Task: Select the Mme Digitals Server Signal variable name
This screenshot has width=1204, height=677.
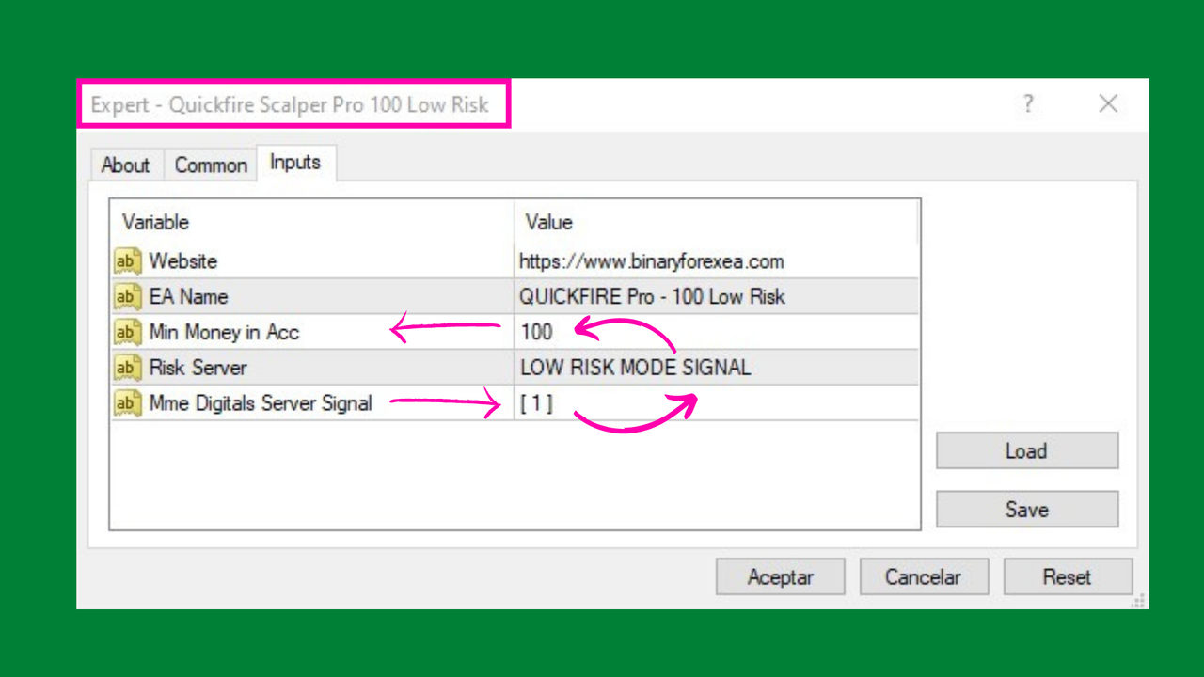Action: tap(261, 403)
